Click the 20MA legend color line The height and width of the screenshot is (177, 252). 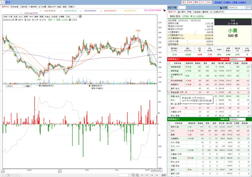coord(81,11)
